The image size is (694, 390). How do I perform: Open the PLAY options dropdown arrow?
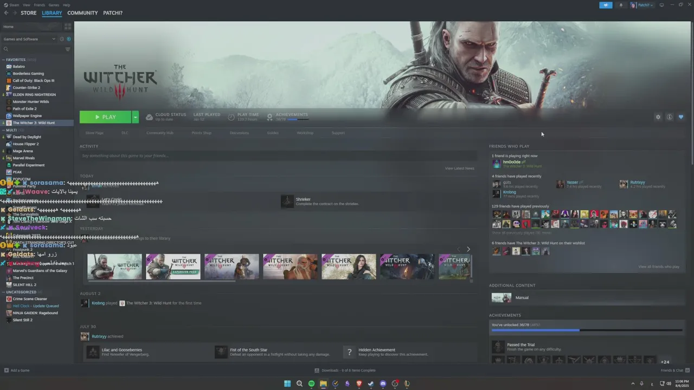pyautogui.click(x=135, y=117)
